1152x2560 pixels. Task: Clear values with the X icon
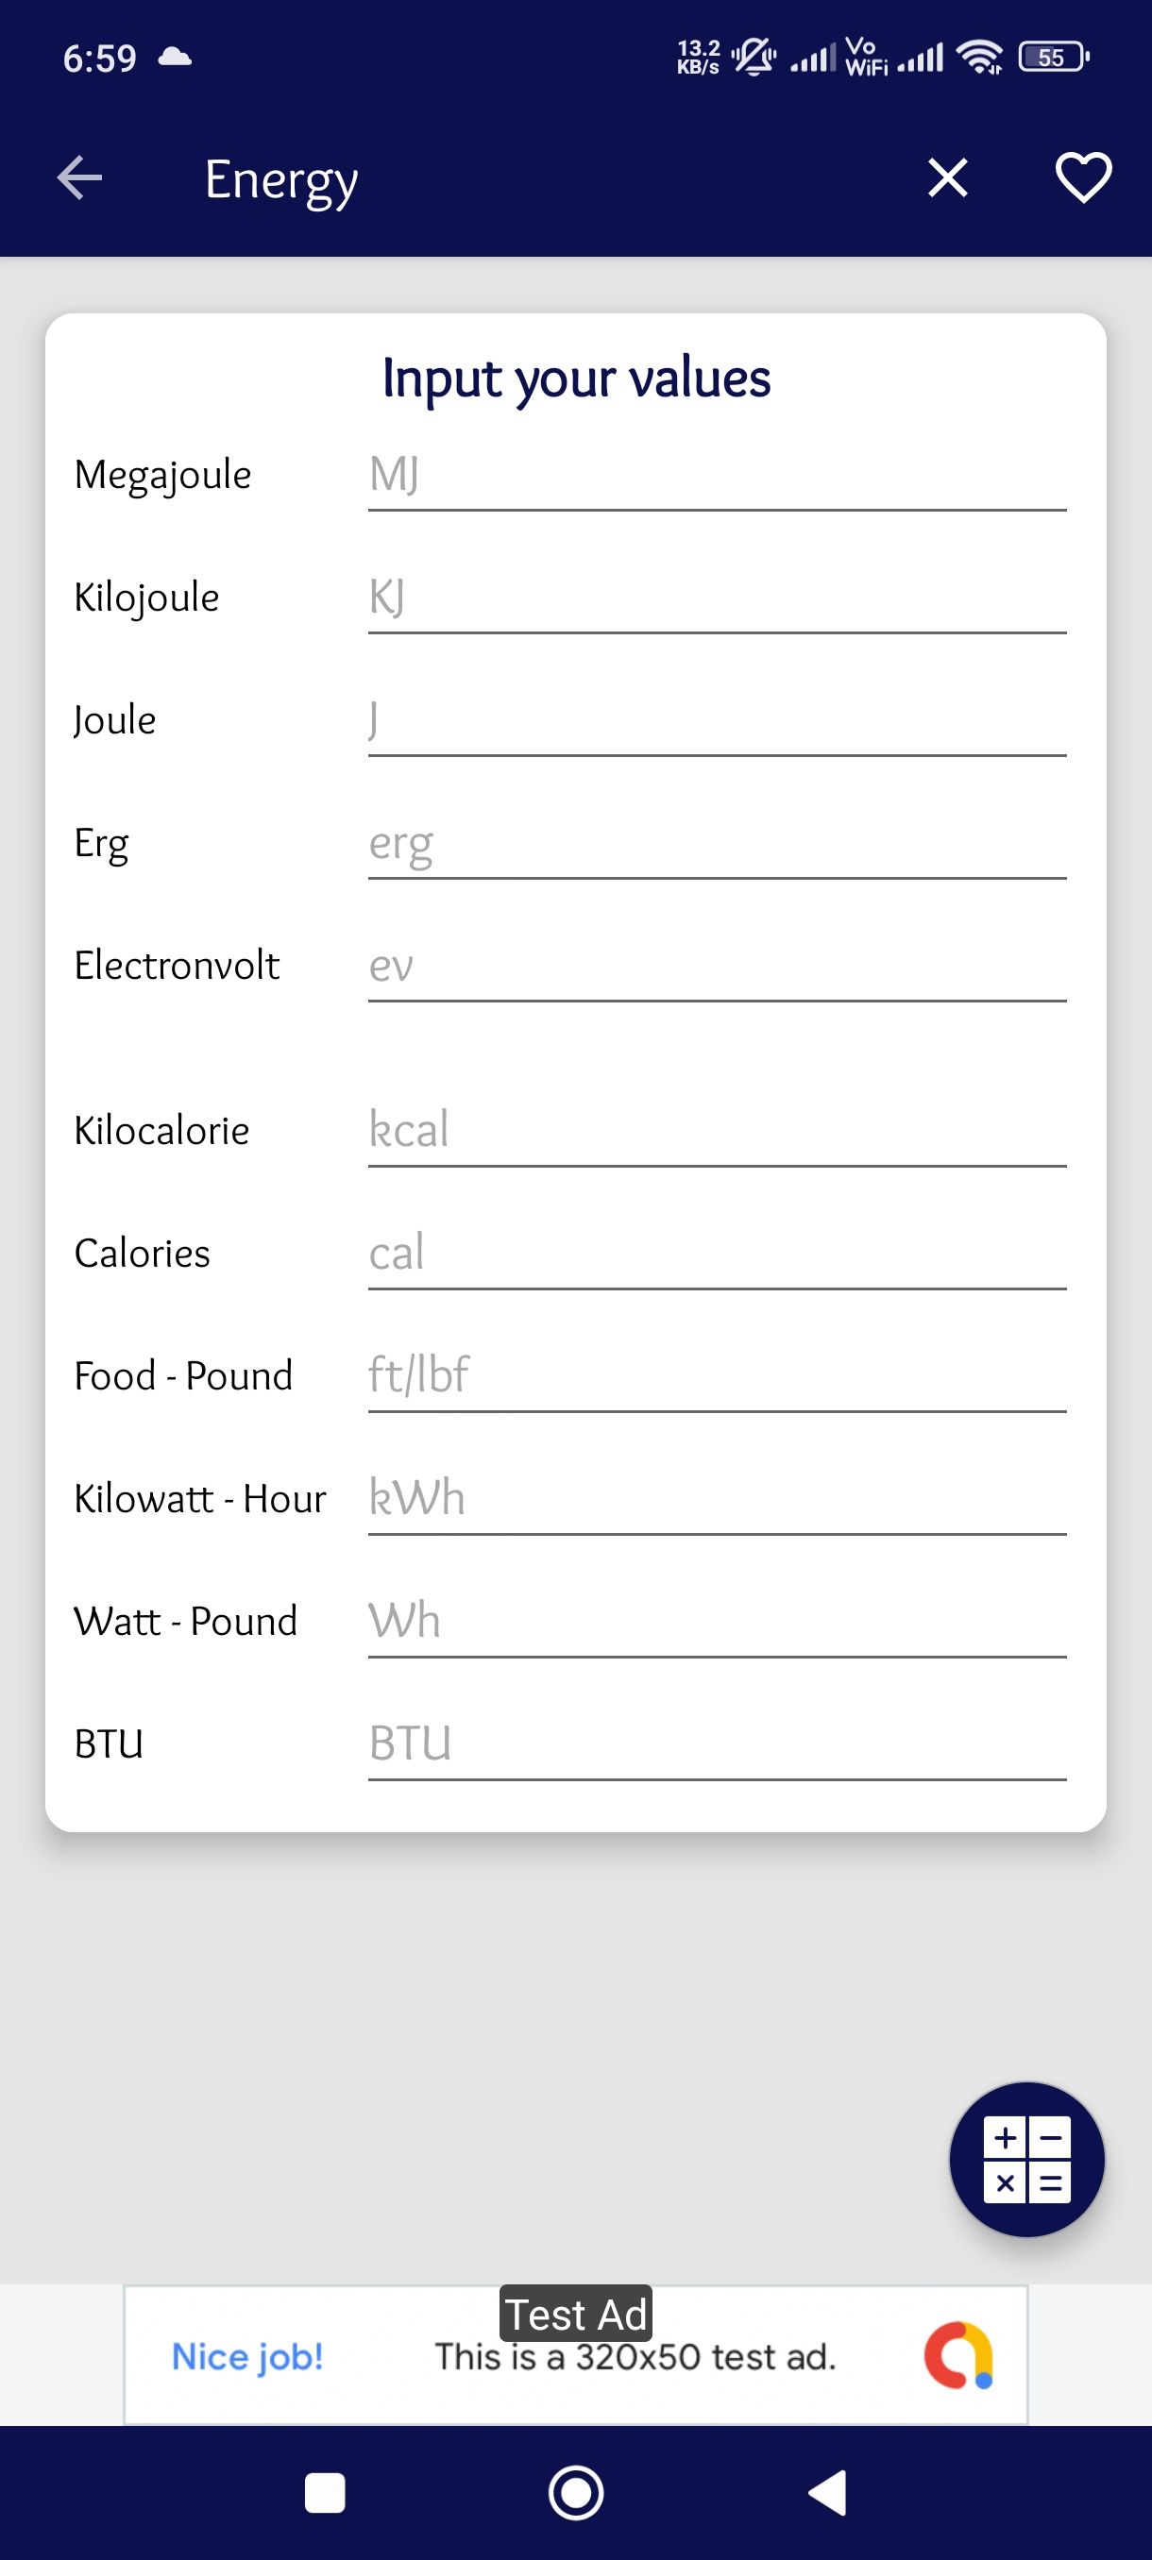[946, 179]
